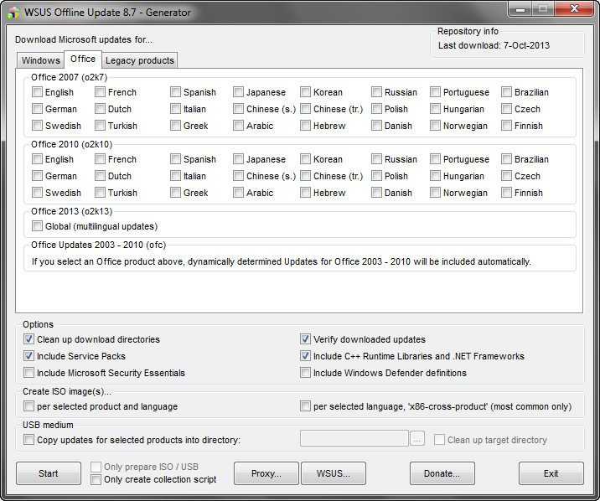The image size is (600, 501).
Task: Enable Spanish for Office 2007
Action: [x=175, y=92]
